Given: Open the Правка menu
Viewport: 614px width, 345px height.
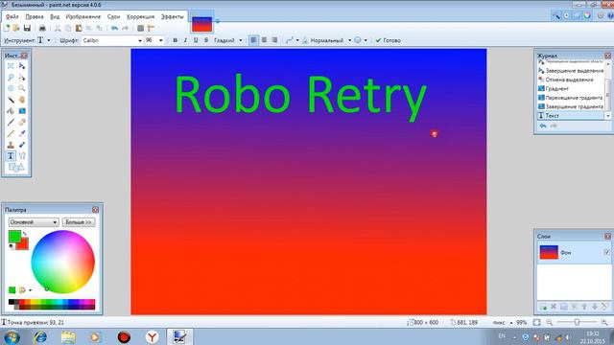Looking at the screenshot, I should (x=35, y=17).
